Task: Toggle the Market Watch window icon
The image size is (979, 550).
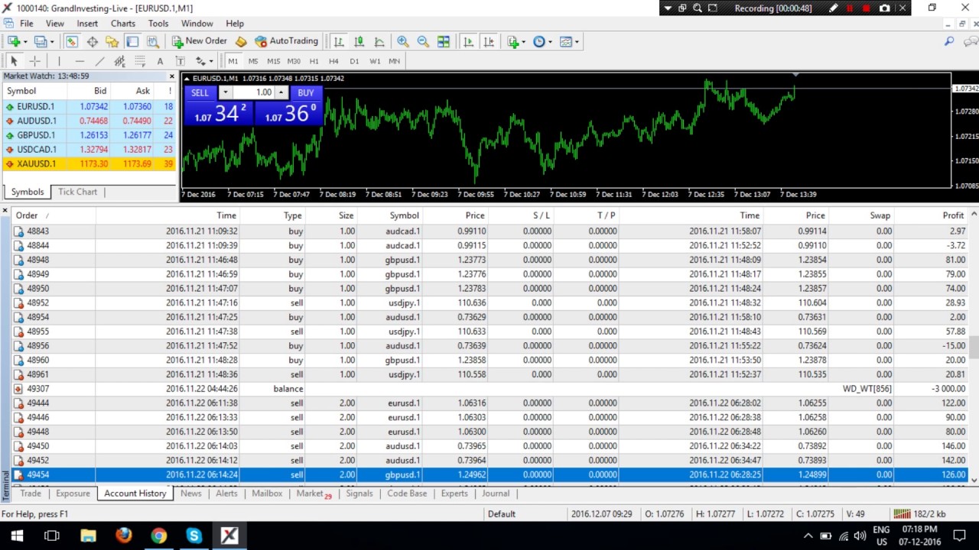Action: pyautogui.click(x=71, y=42)
